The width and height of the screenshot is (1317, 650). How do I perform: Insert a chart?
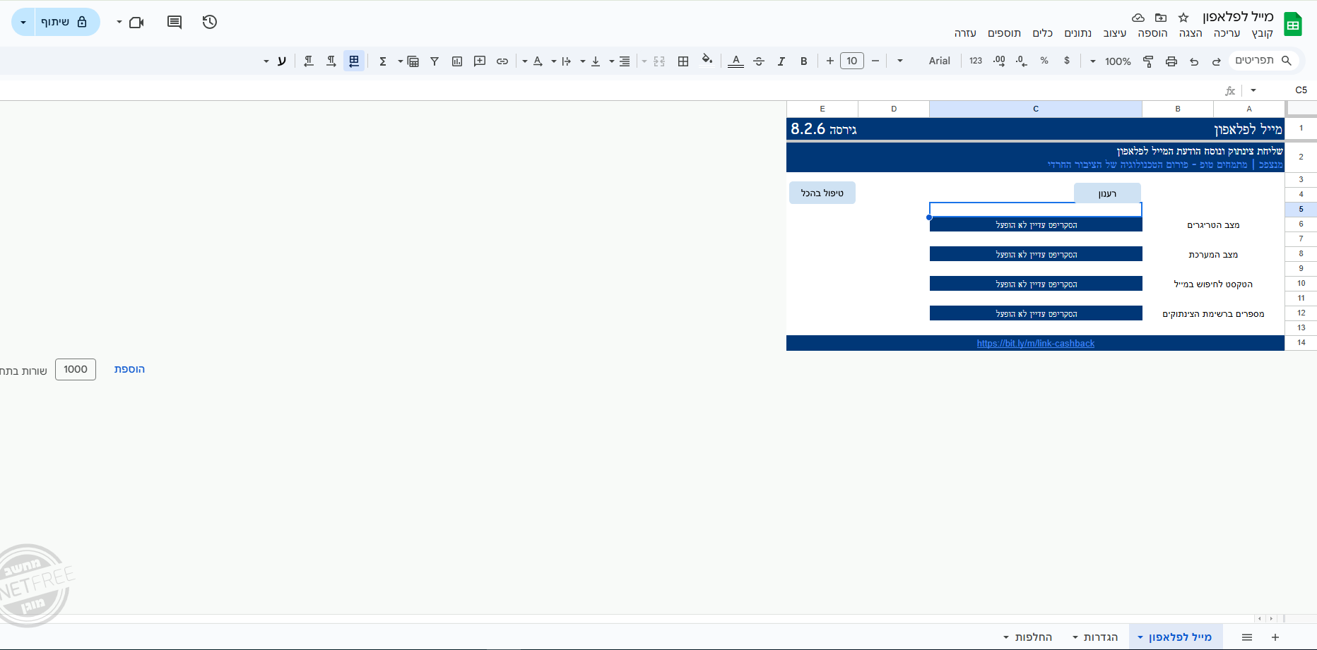click(x=457, y=61)
